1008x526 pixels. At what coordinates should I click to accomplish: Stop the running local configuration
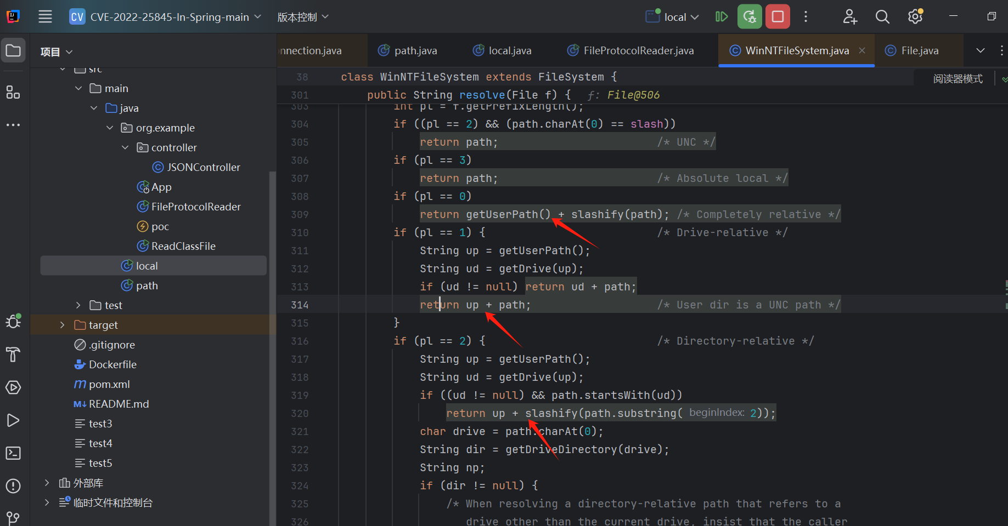(778, 17)
